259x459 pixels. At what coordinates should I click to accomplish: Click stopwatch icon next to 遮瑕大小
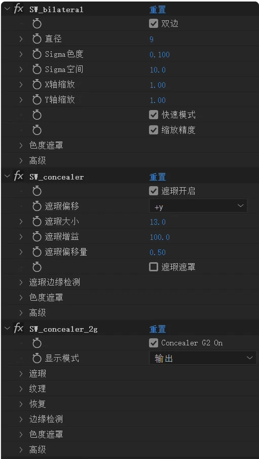pyautogui.click(x=37, y=222)
